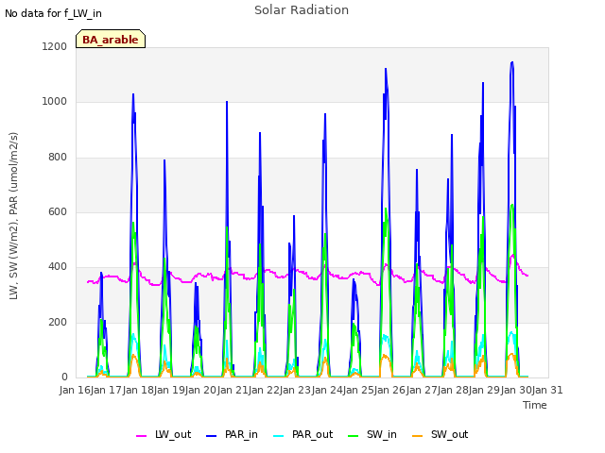Viewport: 605px width, 453px height.
Task: Click the highest PAR_in peak on Jan 30
Action: tap(512, 62)
